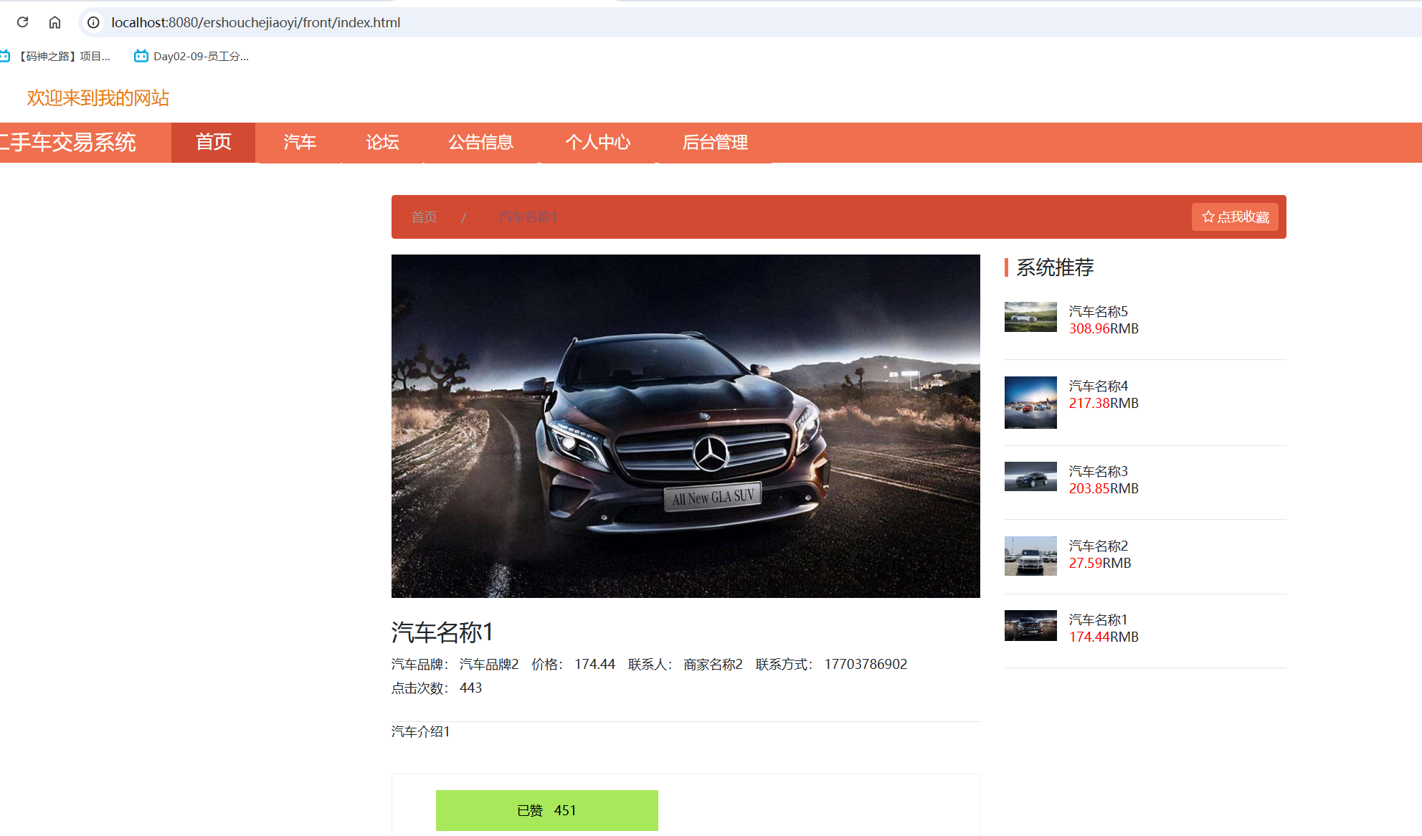This screenshot has width=1422, height=836.
Task: Click the 汽车名称1 title in recommendations
Action: coord(1098,619)
